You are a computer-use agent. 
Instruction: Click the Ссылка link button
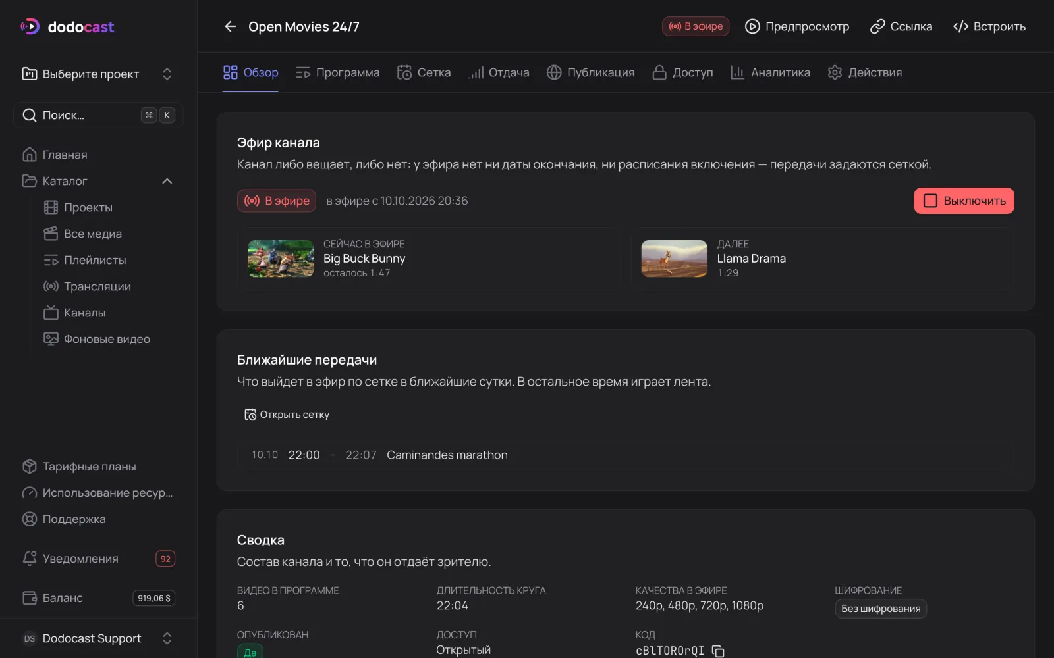(x=901, y=26)
